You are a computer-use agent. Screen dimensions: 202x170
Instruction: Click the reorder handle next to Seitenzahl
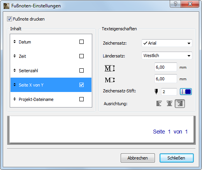pyautogui.click(x=14, y=70)
